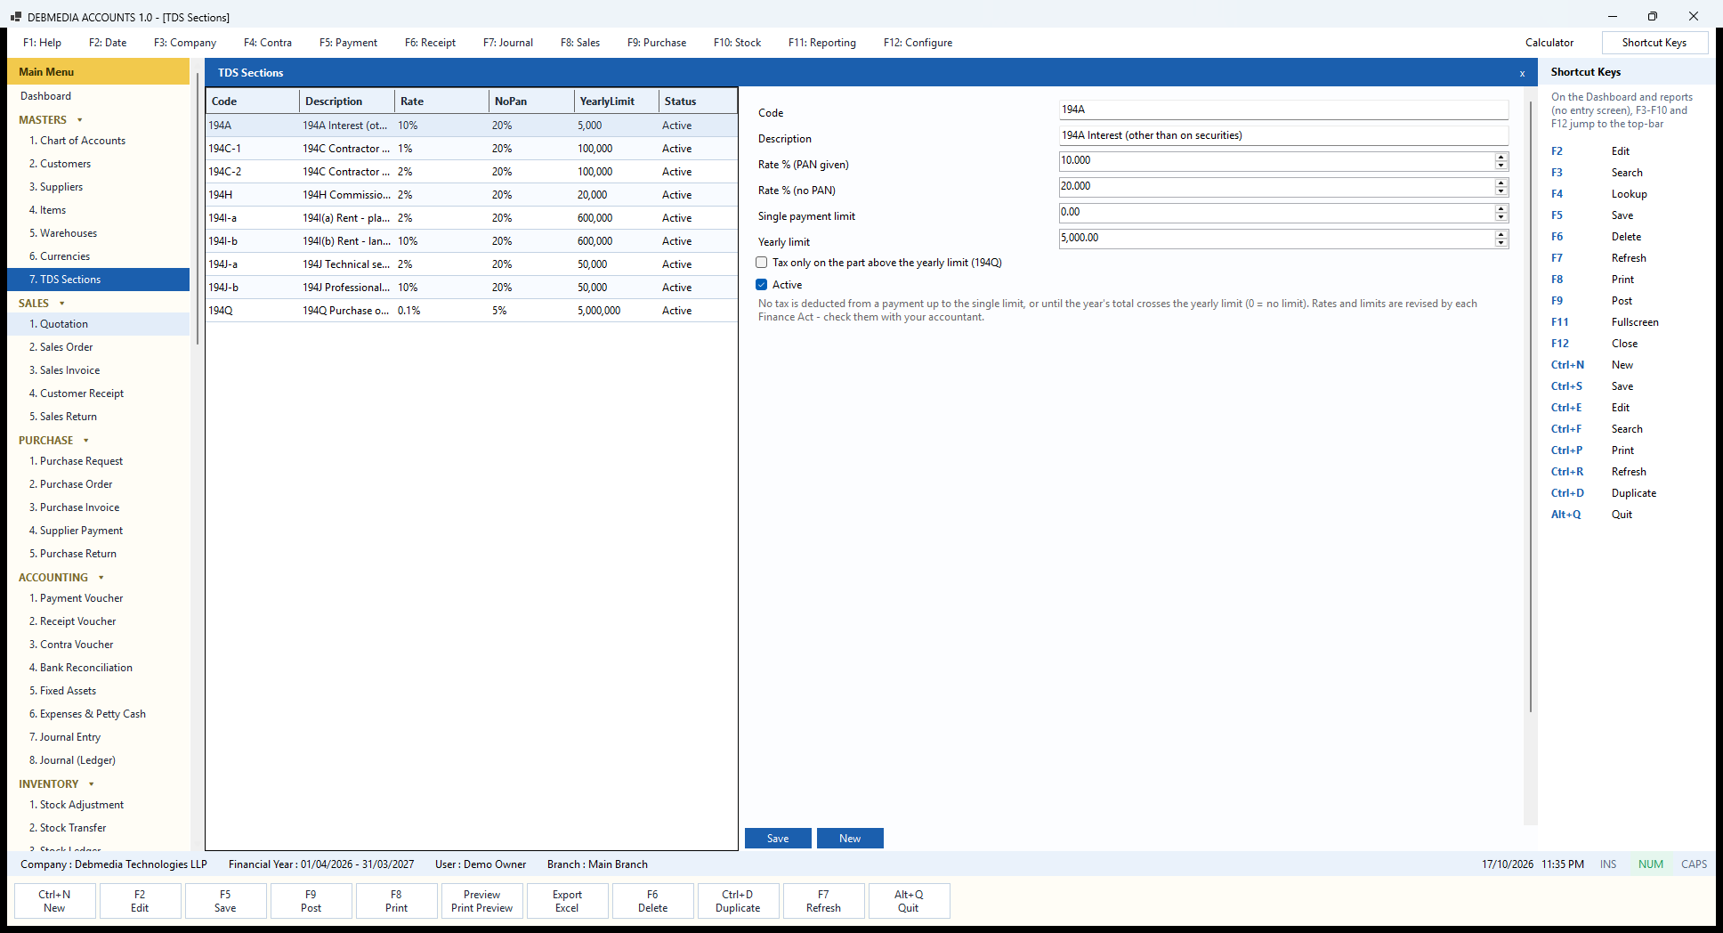Click the Description input field
1723x933 pixels.
coord(1283,135)
